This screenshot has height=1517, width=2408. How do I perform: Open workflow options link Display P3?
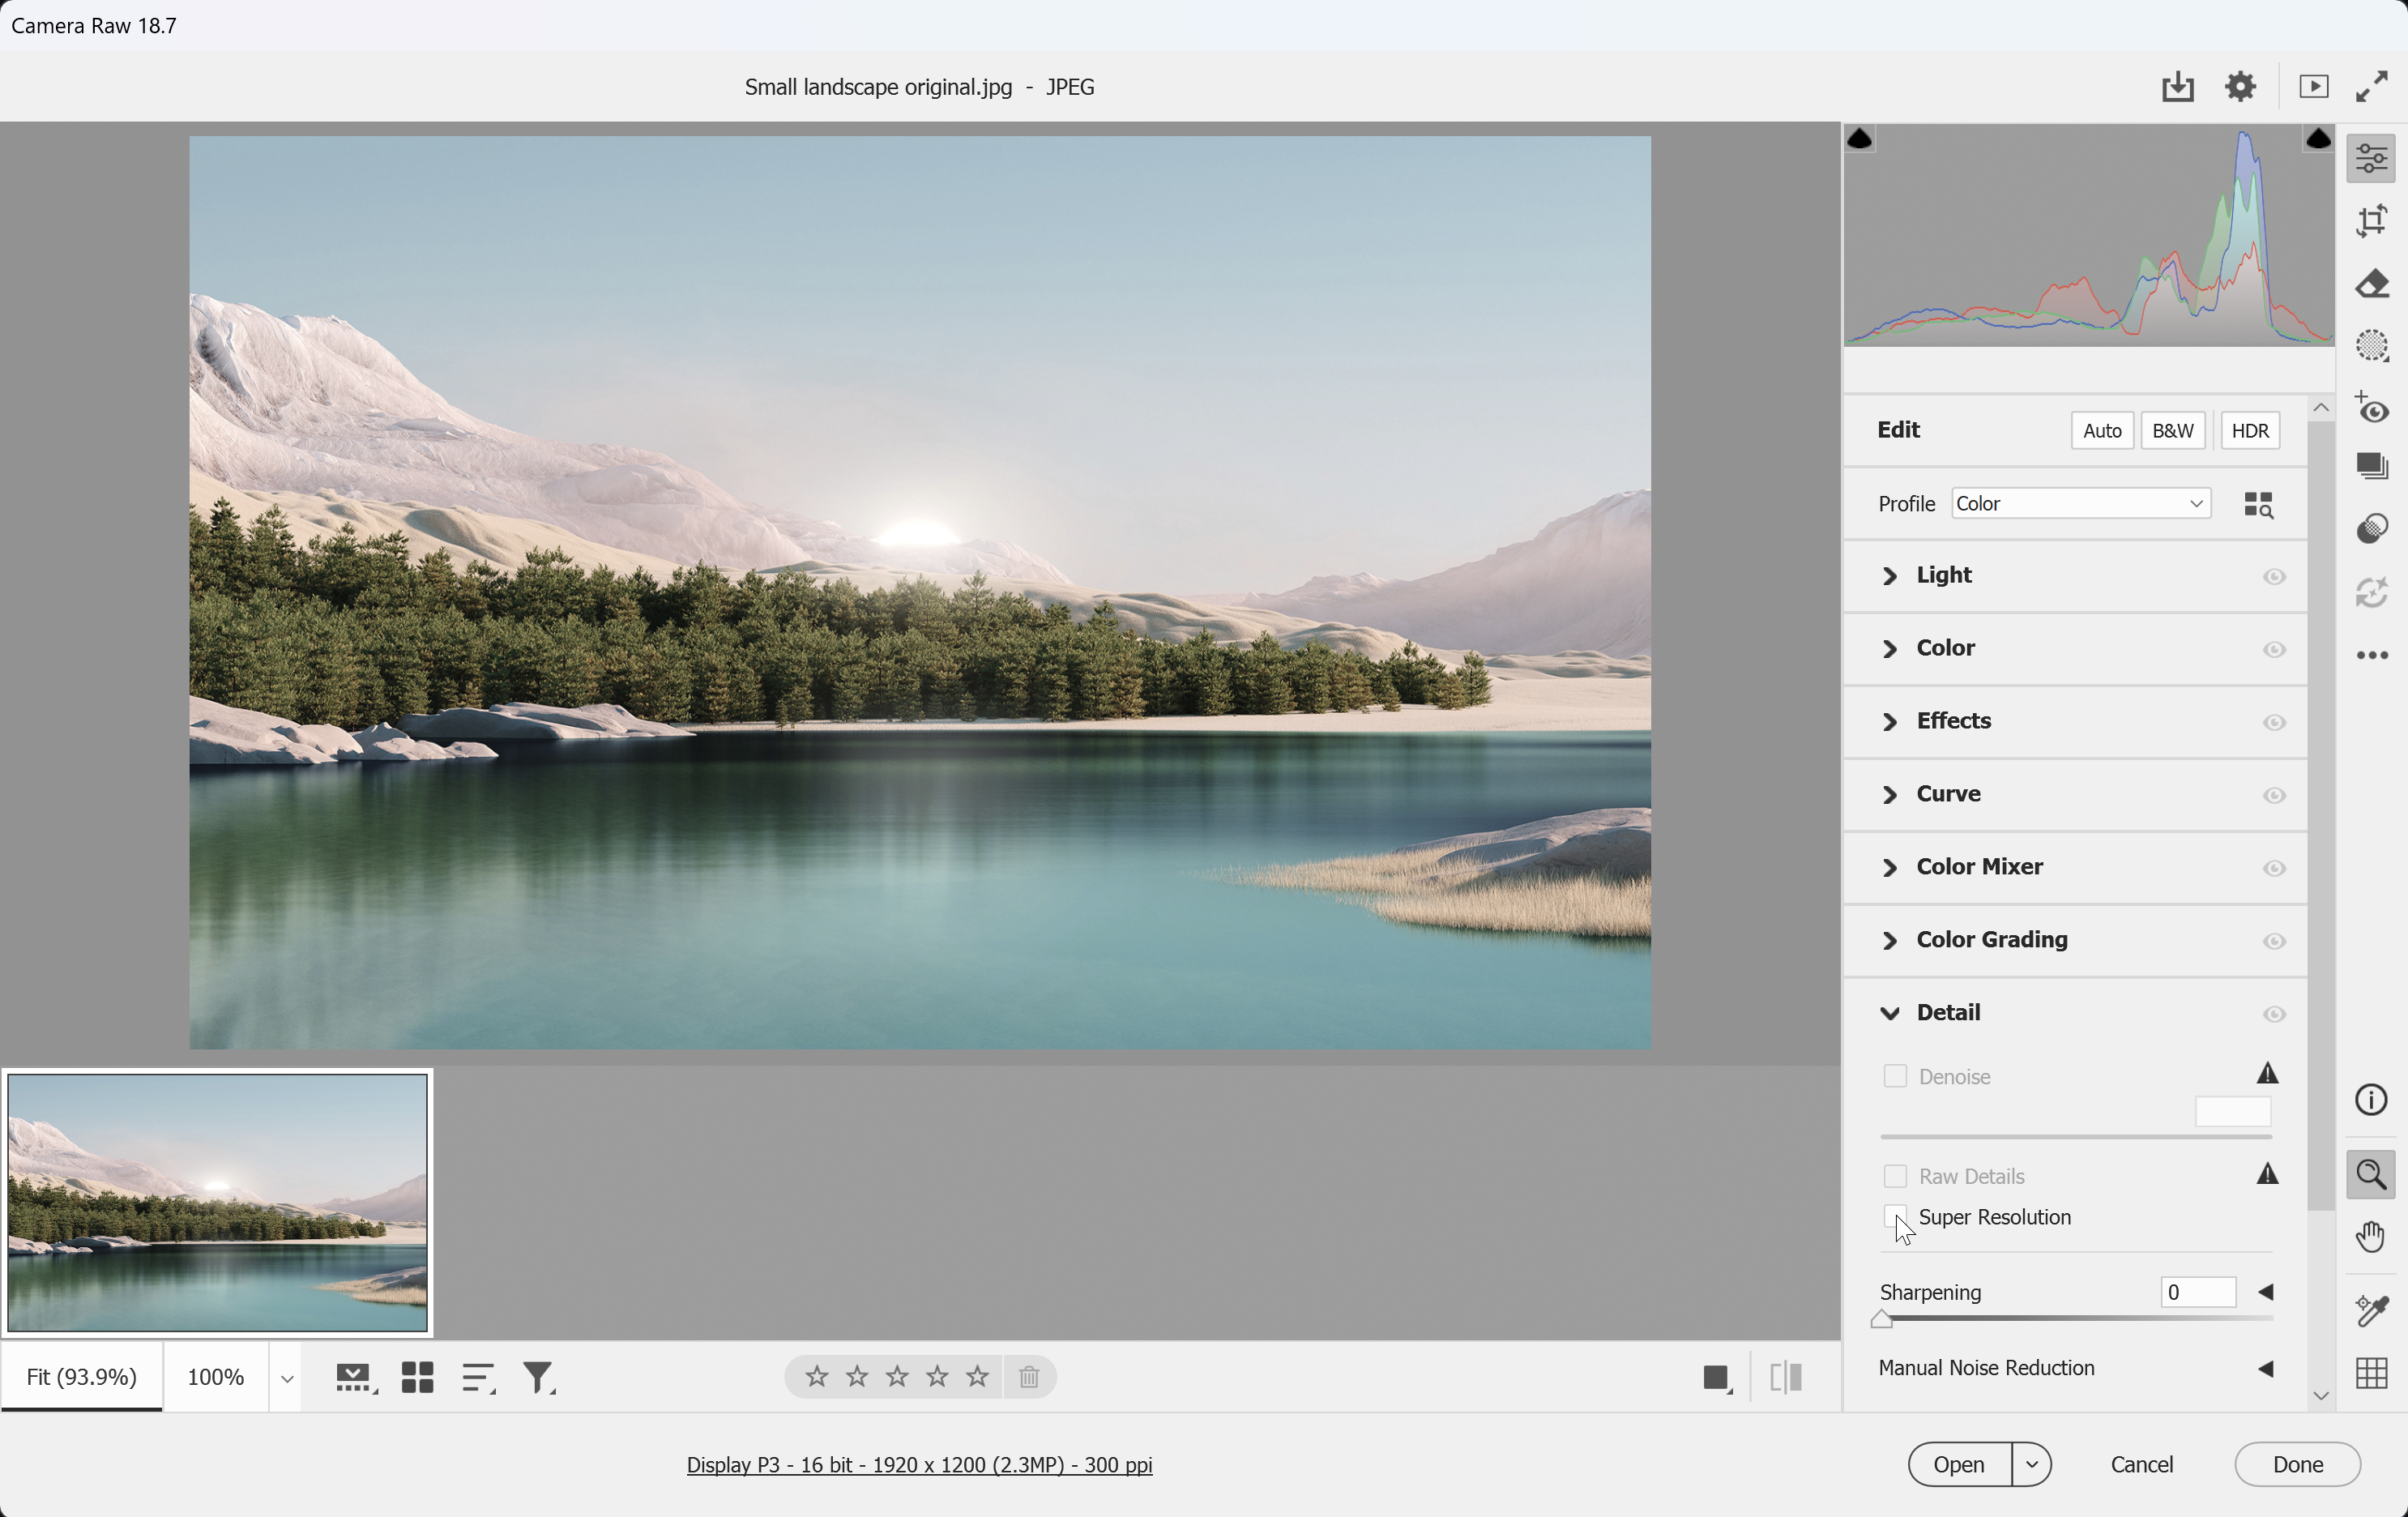click(x=919, y=1465)
